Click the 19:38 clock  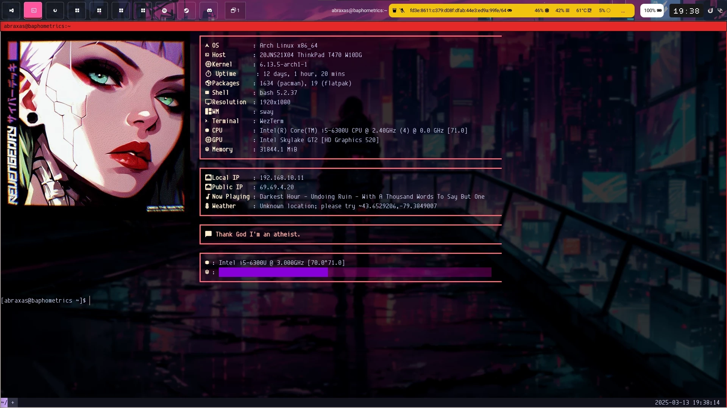[x=686, y=11]
